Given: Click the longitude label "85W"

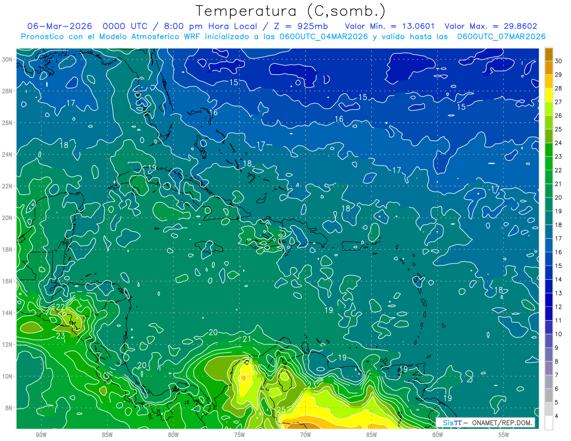Looking at the screenshot, I should pyautogui.click(x=107, y=435).
